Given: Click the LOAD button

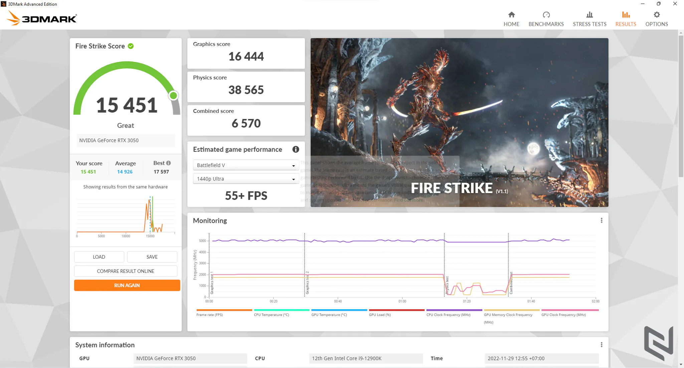Looking at the screenshot, I should click(x=99, y=257).
